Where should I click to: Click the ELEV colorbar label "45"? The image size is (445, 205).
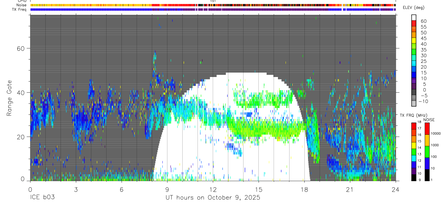pos(423,38)
